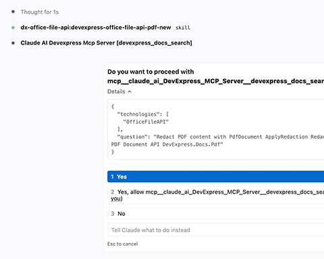
Task: Click the bullet dot next to Devexpress Mcp Server
Action: pos(13,43)
